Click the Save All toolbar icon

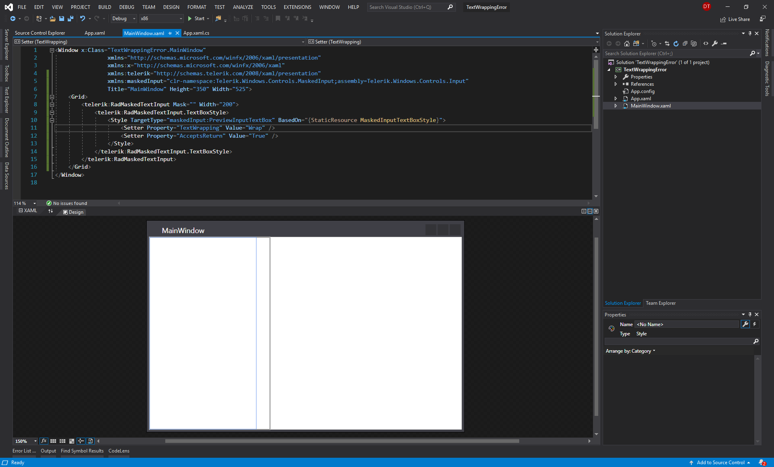[71, 19]
